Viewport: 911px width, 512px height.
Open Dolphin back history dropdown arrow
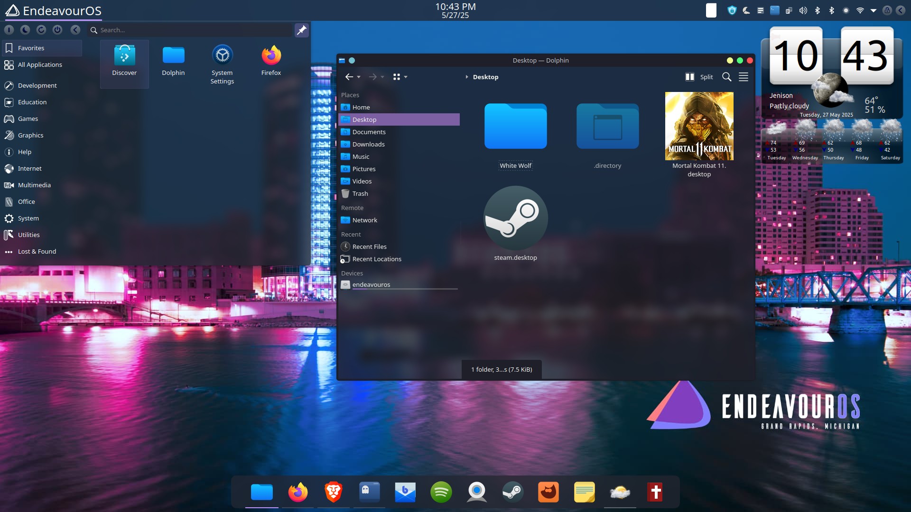[359, 77]
